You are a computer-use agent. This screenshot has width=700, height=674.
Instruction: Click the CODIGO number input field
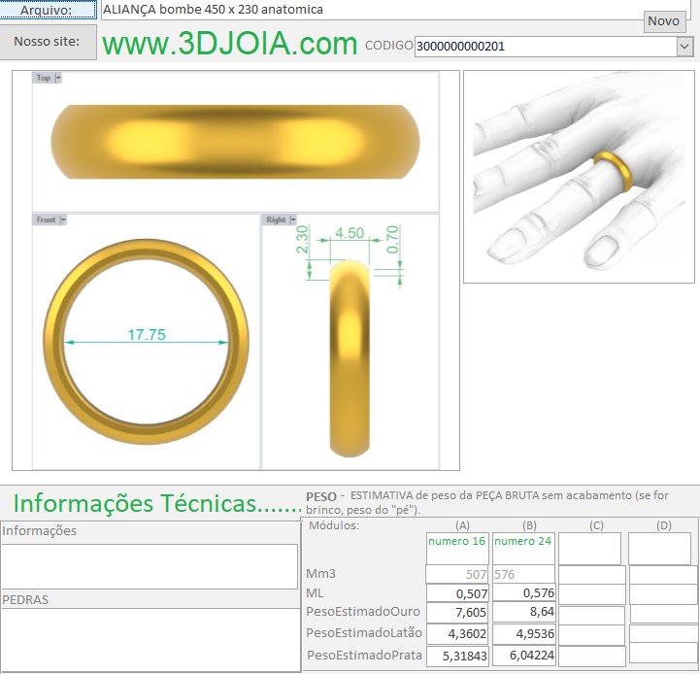point(544,46)
